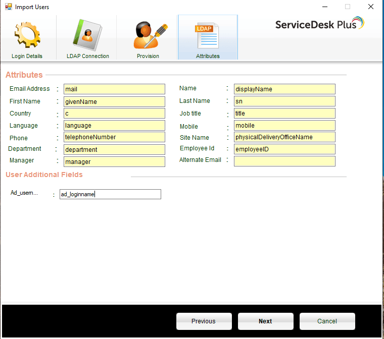Click the Import Users window title icon
The image size is (384, 339).
(x=9, y=7)
